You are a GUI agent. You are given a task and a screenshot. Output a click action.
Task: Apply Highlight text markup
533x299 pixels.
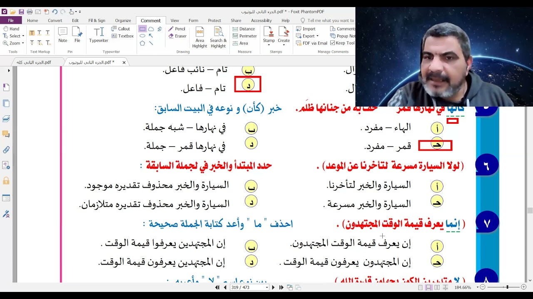(x=32, y=33)
